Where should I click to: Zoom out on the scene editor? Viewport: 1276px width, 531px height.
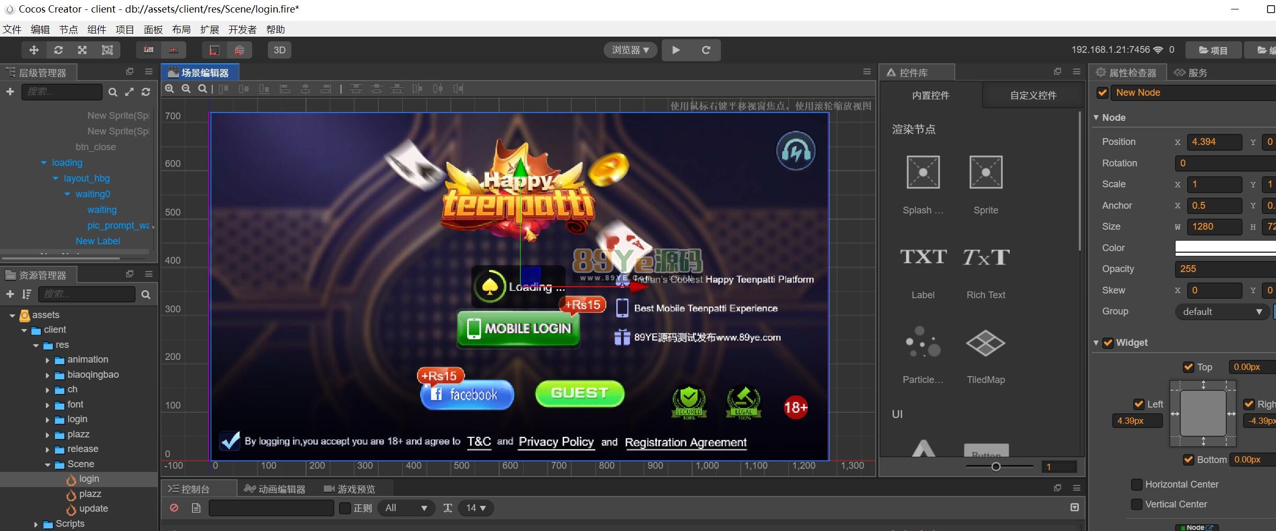186,89
